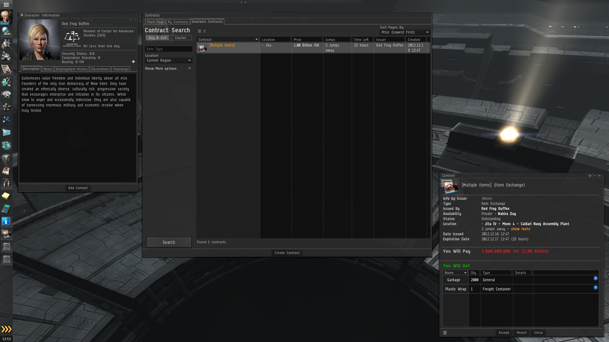
Task: Open chat channels people icon
Action: (x=6, y=183)
